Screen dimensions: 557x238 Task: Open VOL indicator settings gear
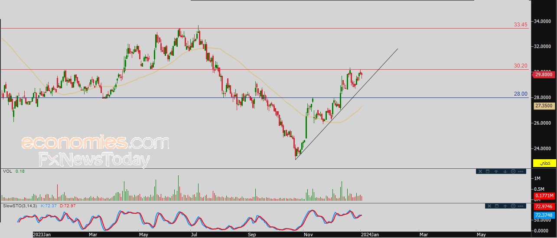pyautogui.click(x=513, y=171)
